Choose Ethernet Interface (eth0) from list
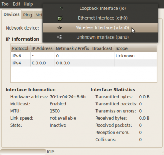 click(100, 18)
